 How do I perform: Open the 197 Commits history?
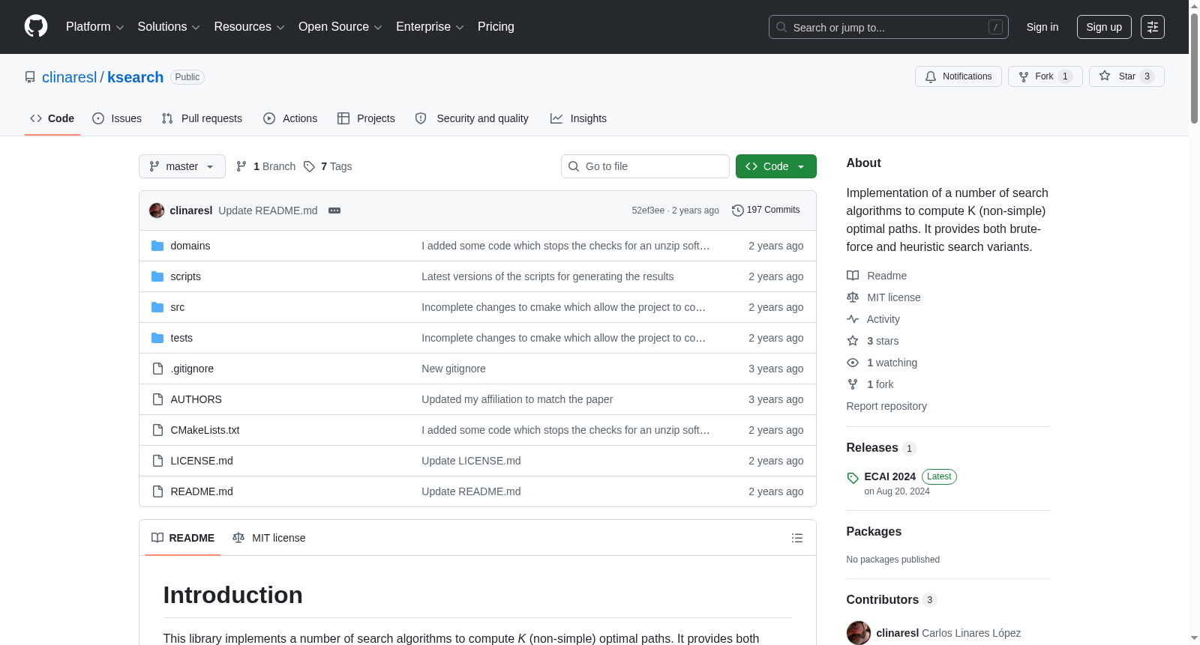coord(766,211)
